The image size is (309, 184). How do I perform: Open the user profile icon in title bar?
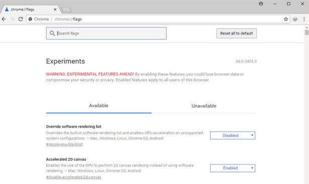click(x=261, y=4)
